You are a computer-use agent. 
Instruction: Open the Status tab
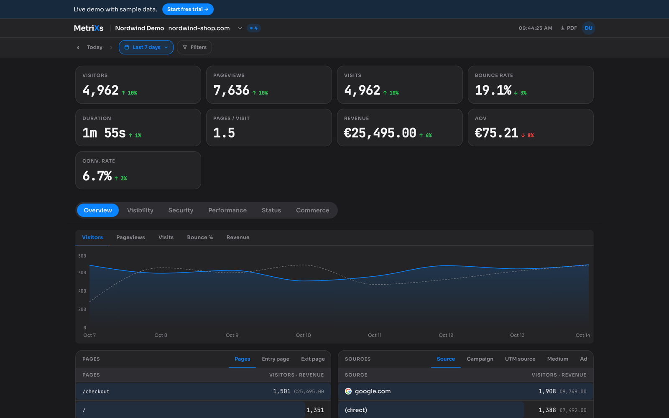tap(271, 210)
